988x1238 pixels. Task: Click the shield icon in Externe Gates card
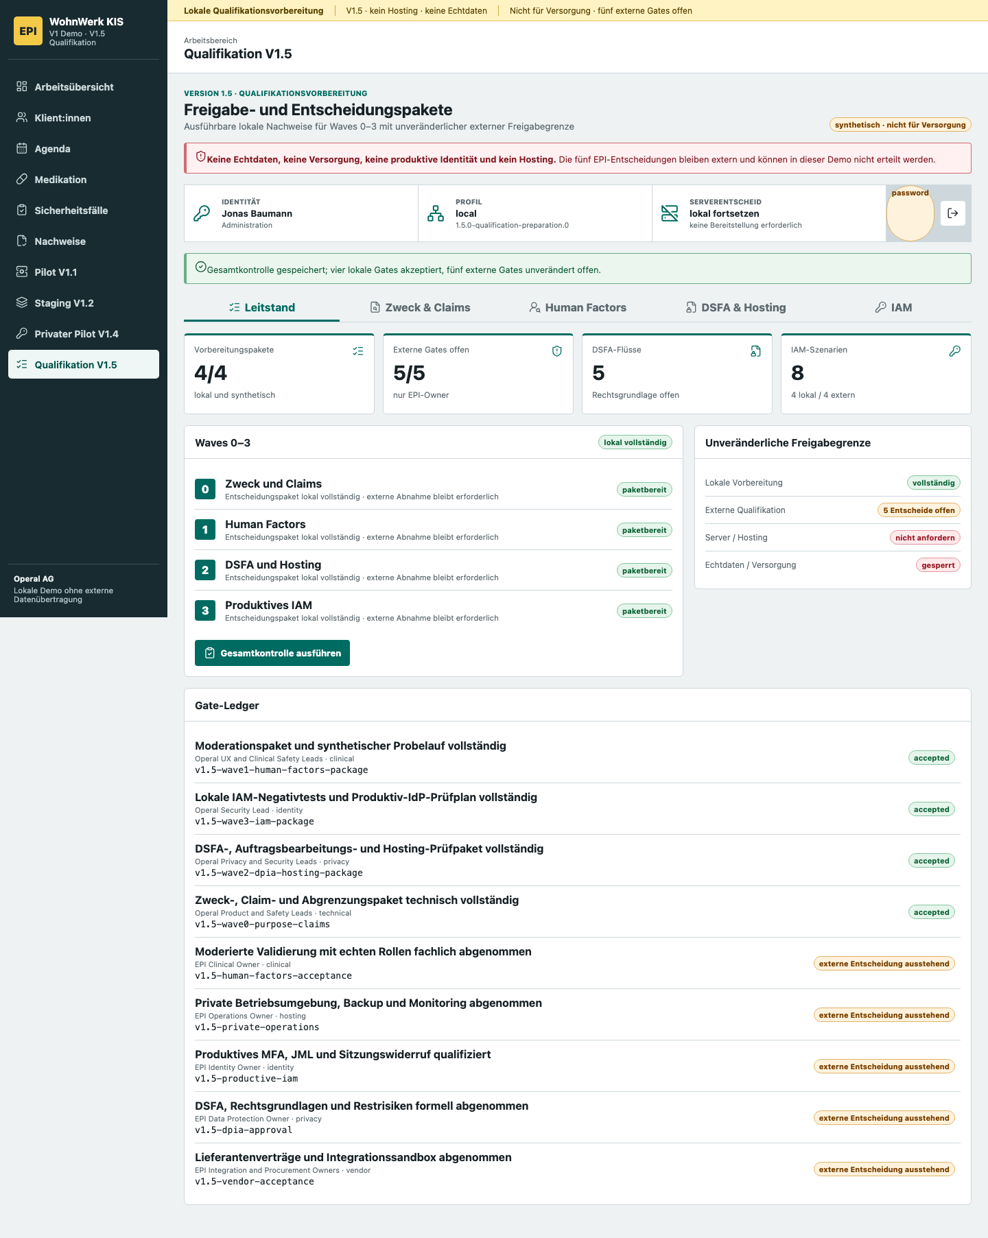tap(557, 351)
